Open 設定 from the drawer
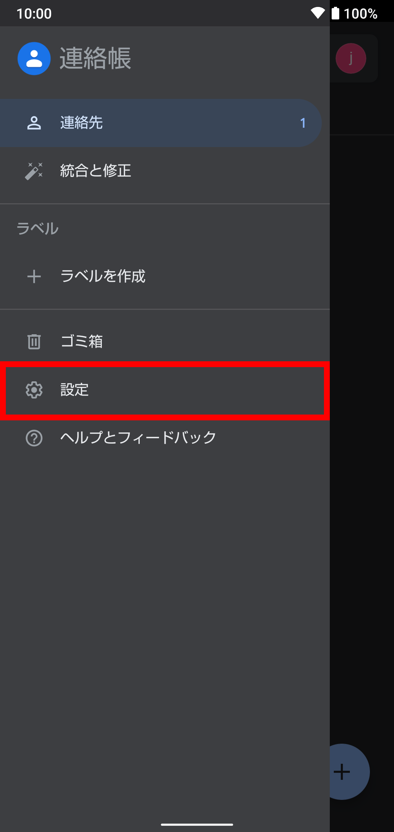 click(165, 390)
